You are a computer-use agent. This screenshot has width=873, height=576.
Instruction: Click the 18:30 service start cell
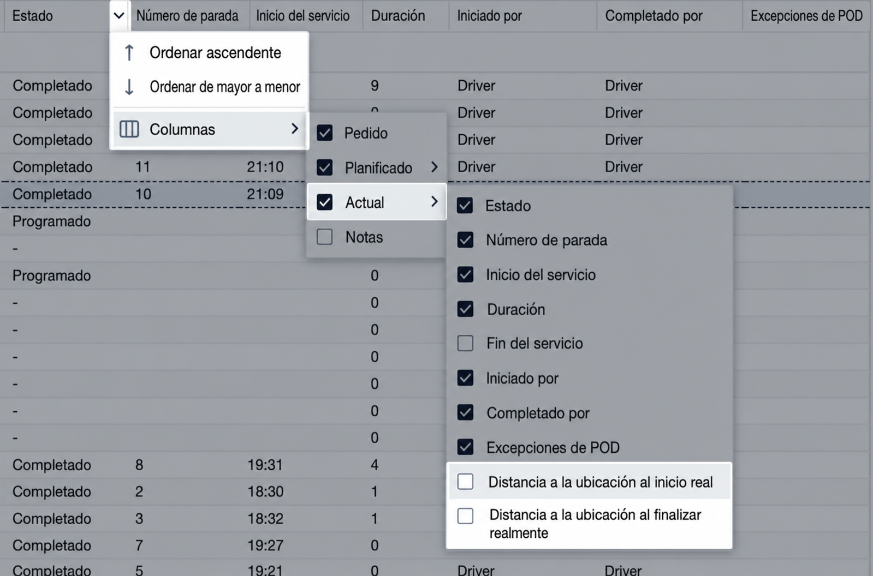(265, 491)
